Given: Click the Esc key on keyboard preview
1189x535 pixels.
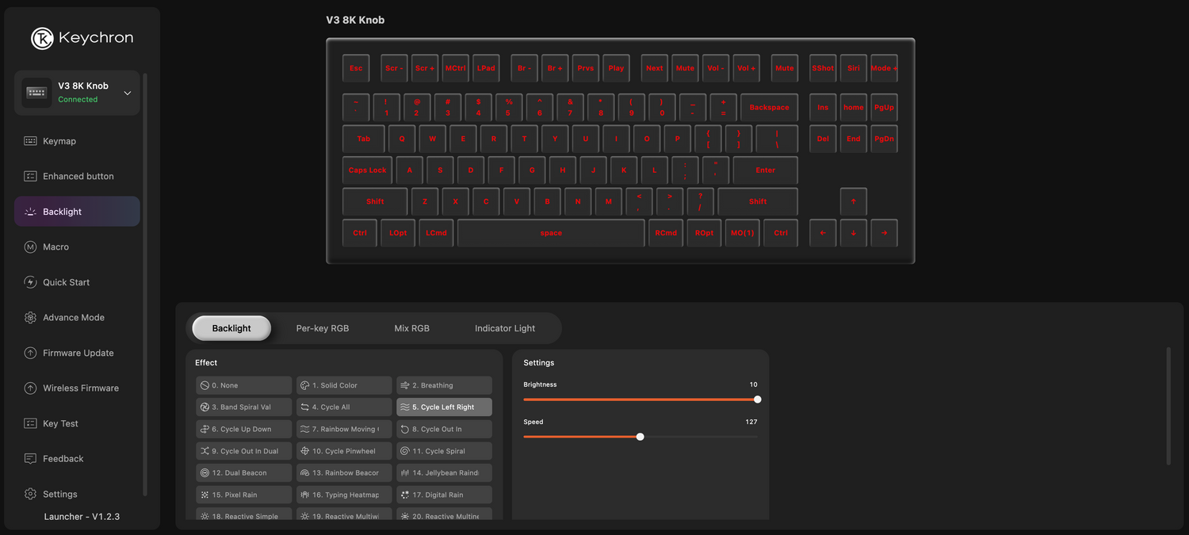Looking at the screenshot, I should [x=356, y=68].
